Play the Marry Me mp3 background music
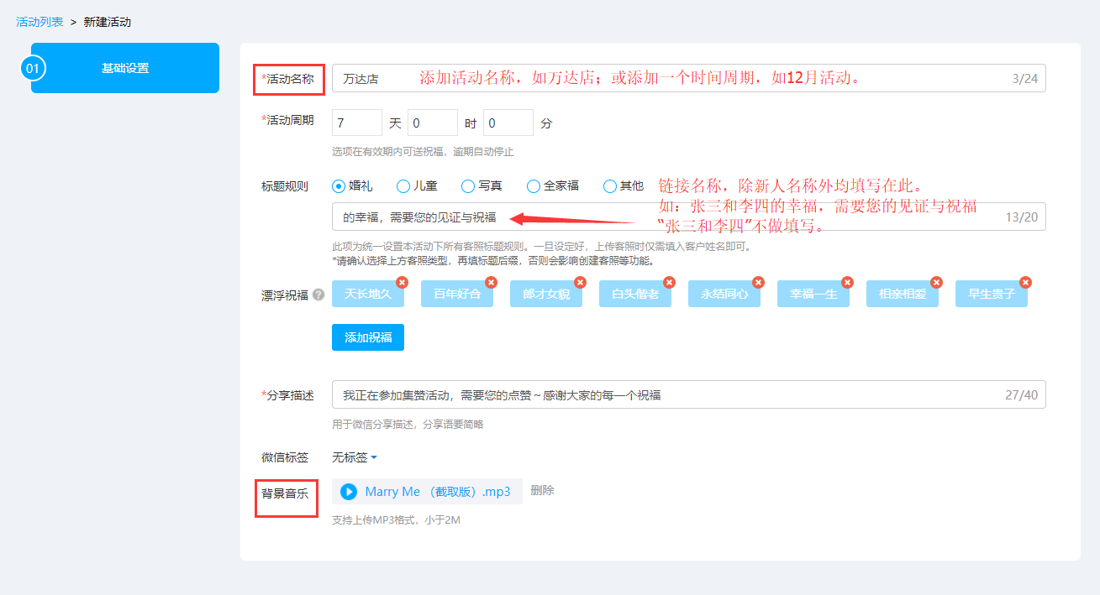 [x=349, y=492]
